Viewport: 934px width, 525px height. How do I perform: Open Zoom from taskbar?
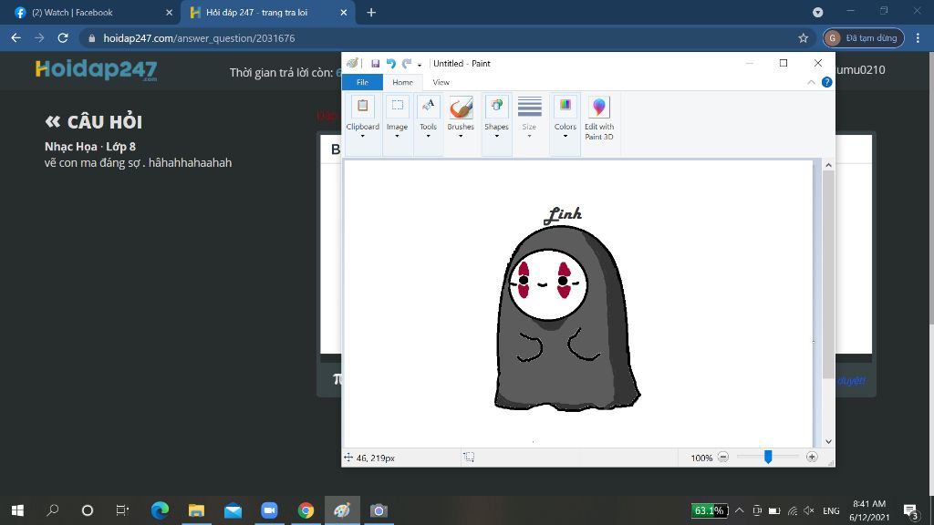tap(269, 510)
